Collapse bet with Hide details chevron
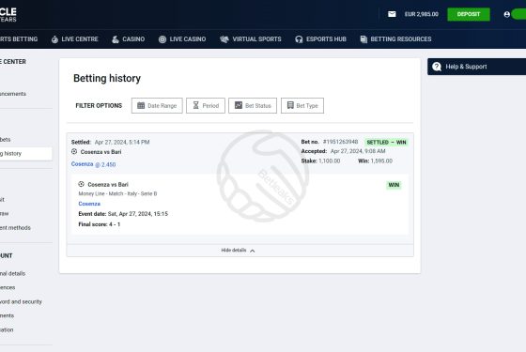The width and height of the screenshot is (526, 352). (x=253, y=251)
